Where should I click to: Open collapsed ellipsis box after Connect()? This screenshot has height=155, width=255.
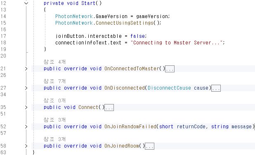pyautogui.click(x=109, y=107)
